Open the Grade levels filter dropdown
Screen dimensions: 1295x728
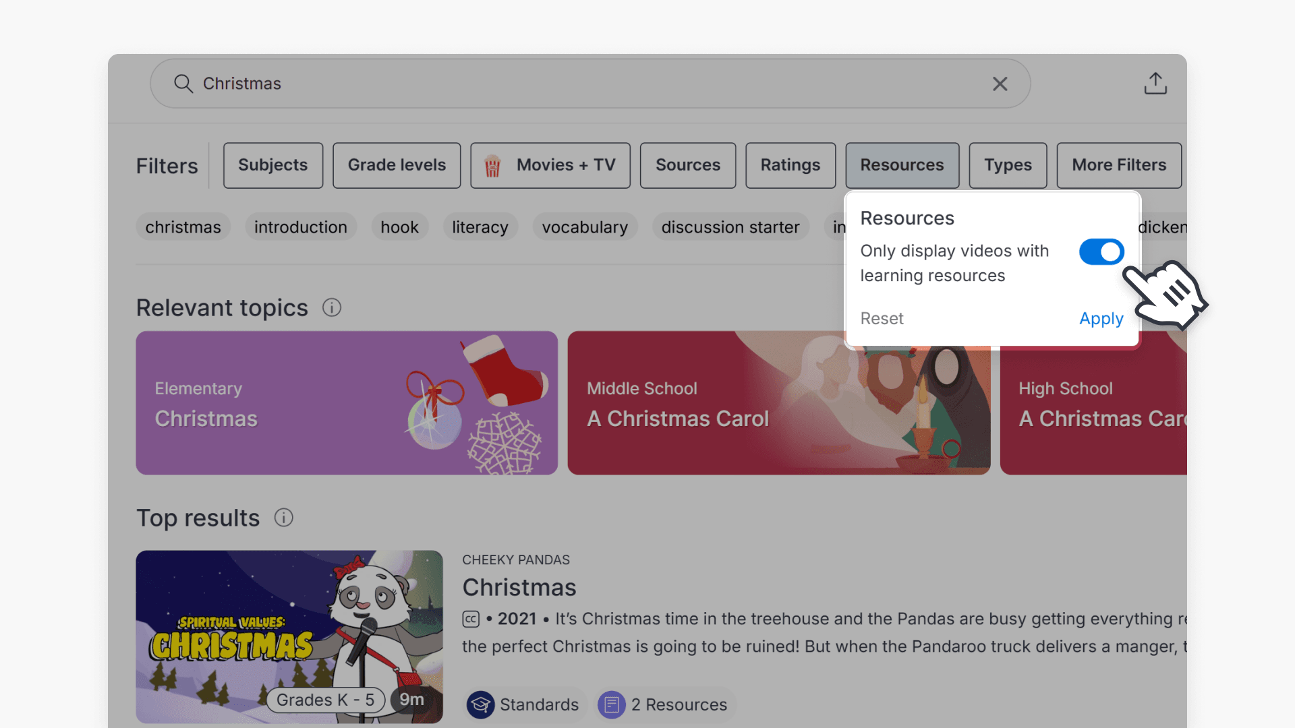click(x=397, y=165)
